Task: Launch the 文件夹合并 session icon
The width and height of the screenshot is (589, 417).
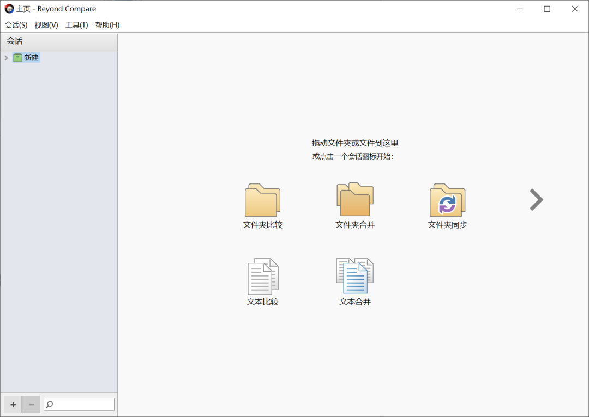Action: pyautogui.click(x=355, y=200)
